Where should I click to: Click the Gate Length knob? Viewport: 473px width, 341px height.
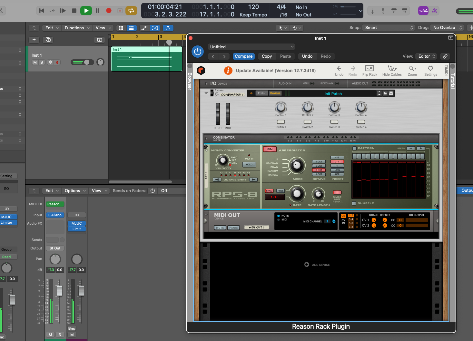pyautogui.click(x=318, y=194)
